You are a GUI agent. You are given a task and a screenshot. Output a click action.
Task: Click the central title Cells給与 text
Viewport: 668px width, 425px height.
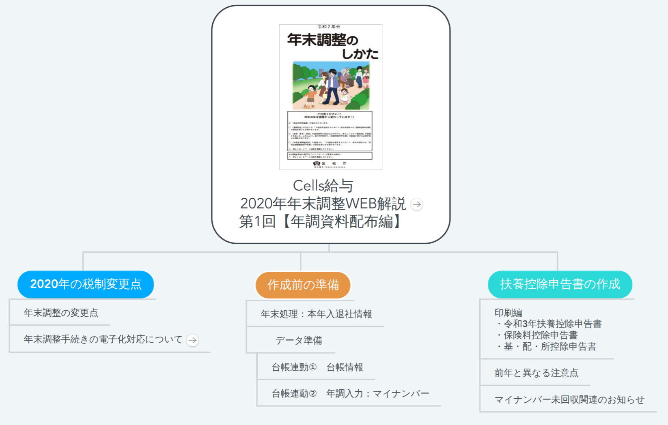pyautogui.click(x=323, y=186)
